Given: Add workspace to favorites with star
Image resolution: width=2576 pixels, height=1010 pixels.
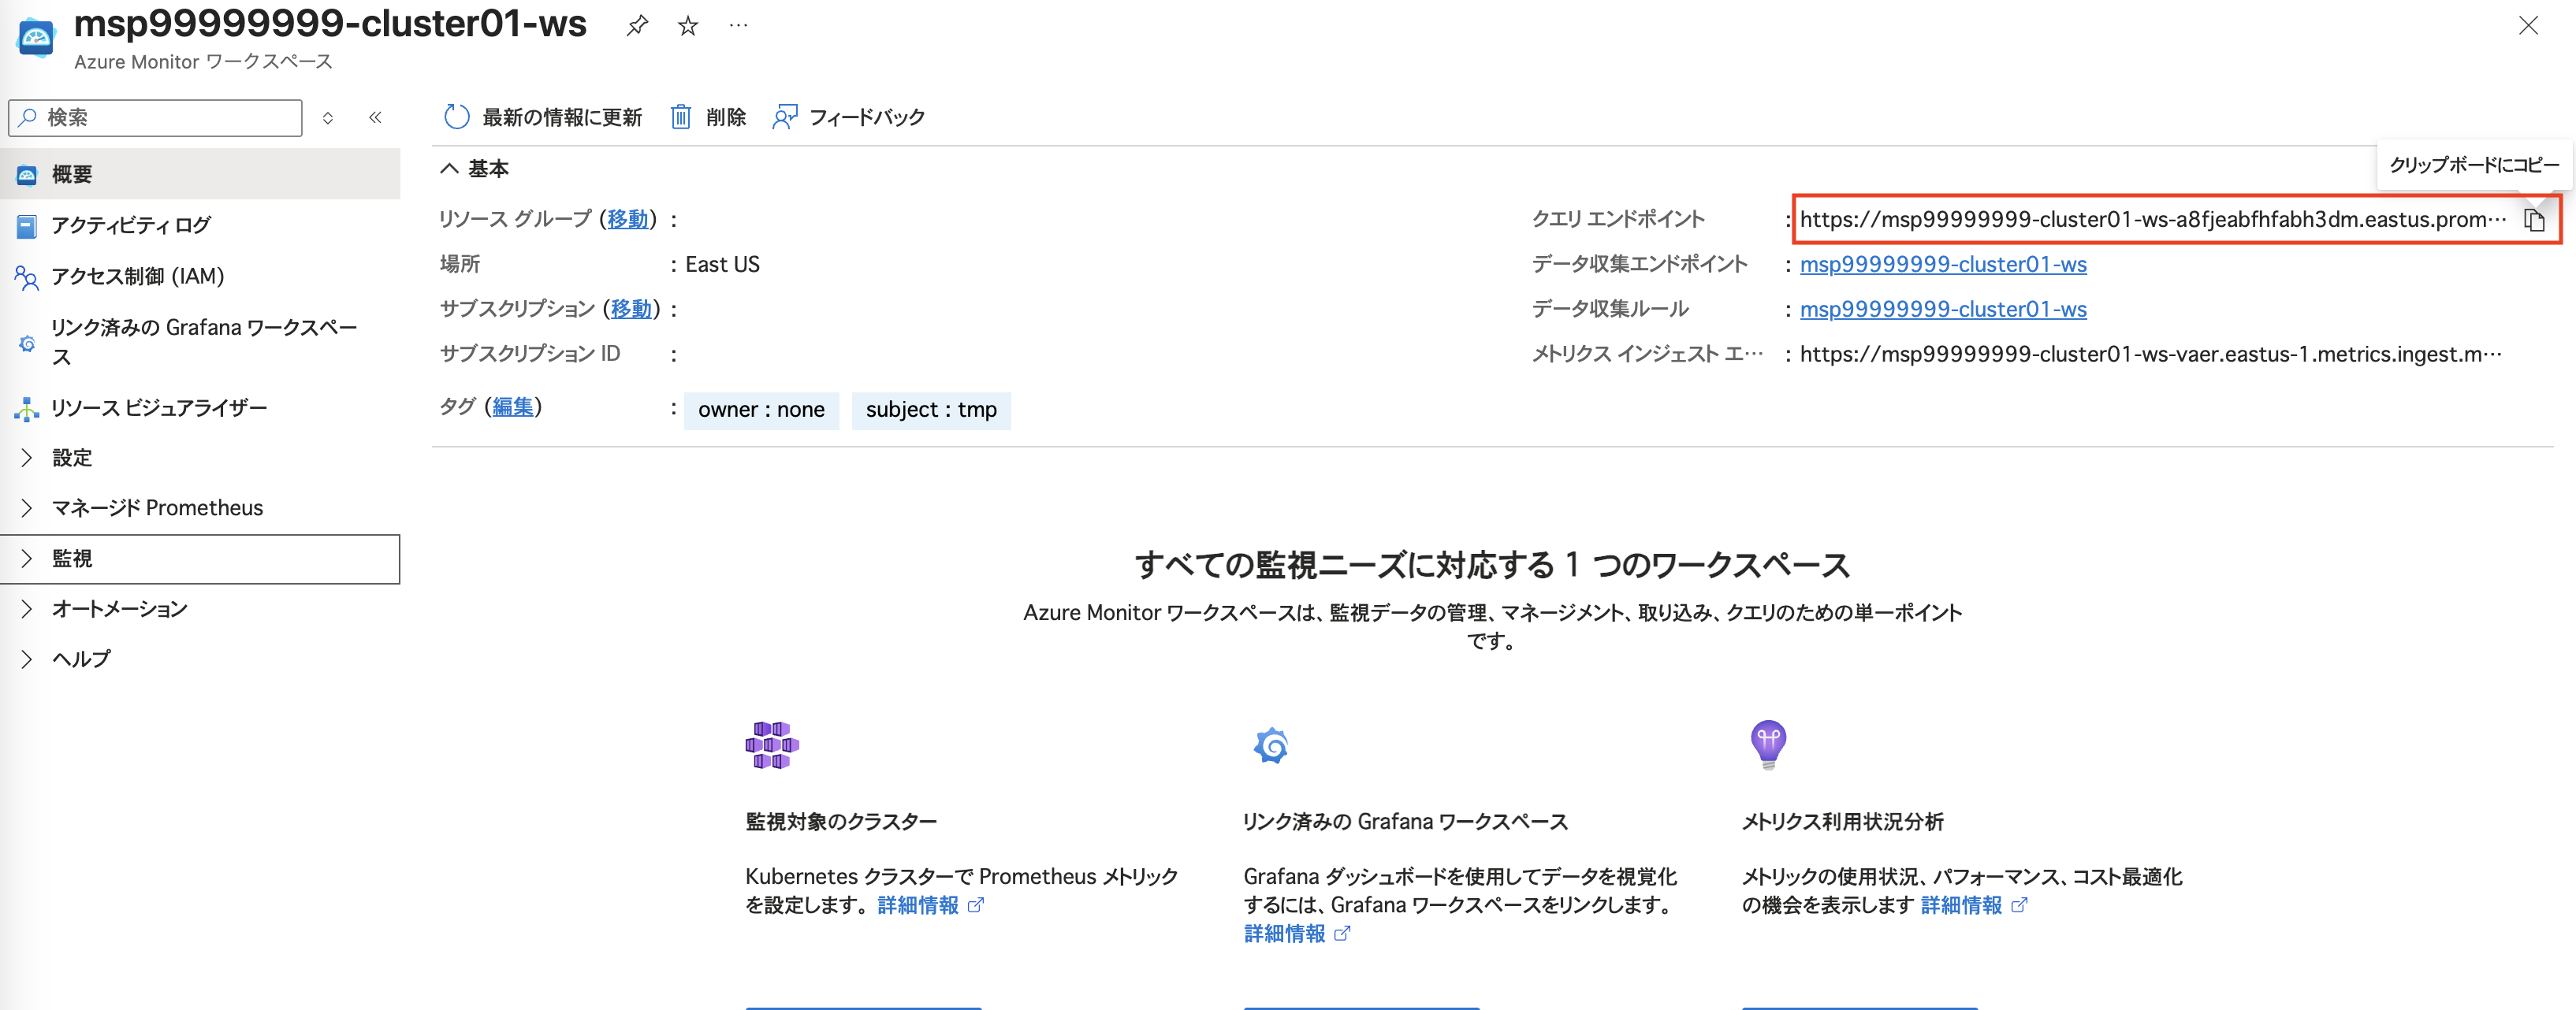Looking at the screenshot, I should 687,26.
